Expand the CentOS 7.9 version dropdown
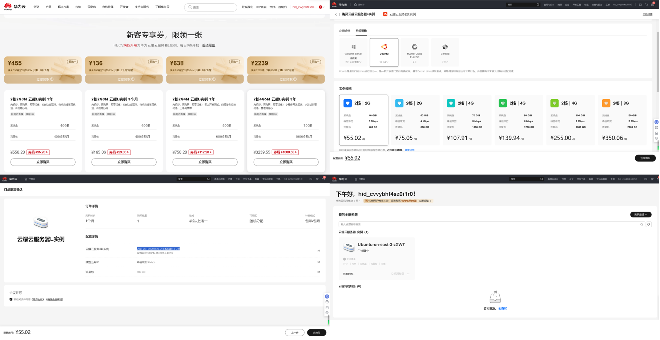The height and width of the screenshot is (340, 660). coord(445,62)
